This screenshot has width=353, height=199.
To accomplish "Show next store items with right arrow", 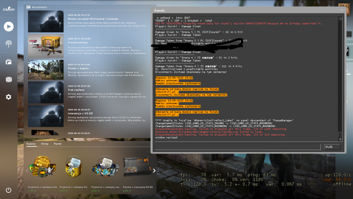I will point(154,171).
